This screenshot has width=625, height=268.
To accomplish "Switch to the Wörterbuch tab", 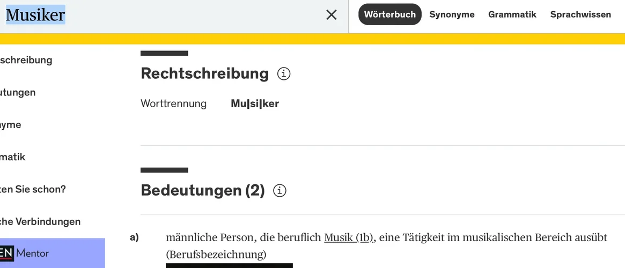I will pos(389,14).
